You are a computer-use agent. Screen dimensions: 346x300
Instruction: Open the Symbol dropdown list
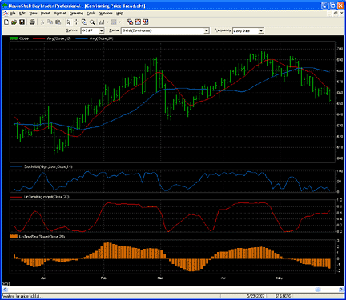[x=102, y=31]
